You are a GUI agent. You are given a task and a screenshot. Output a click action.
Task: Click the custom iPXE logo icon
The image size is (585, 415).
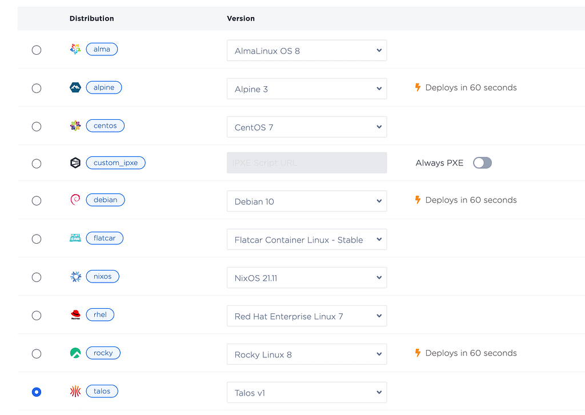[75, 163]
